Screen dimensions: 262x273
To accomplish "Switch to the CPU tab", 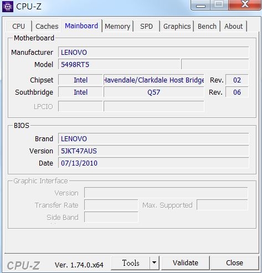I will (19, 26).
